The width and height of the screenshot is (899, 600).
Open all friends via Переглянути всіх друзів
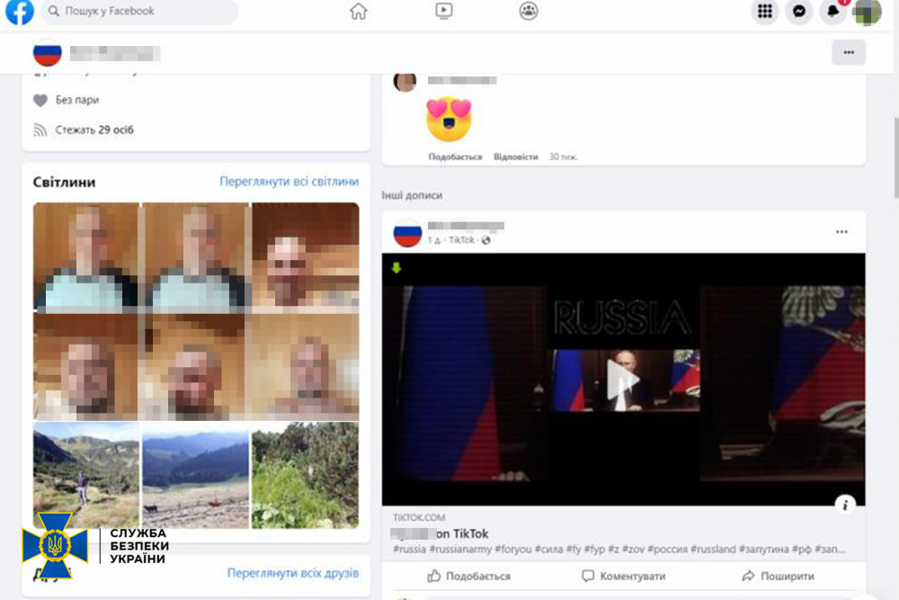[x=292, y=573]
